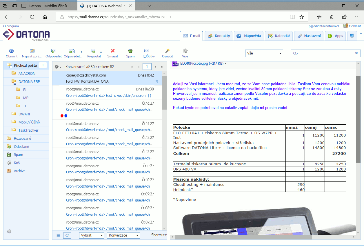Open the Vše filter dropdown
364x247 pixels.
[264, 53]
